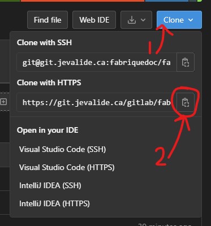Select Visual Studio Code (HTTPS)
The image size is (211, 226).
pyautogui.click(x=67, y=167)
